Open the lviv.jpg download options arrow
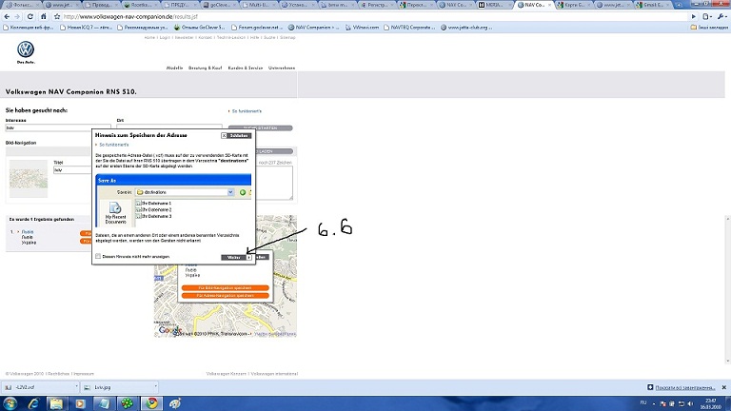Image resolution: width=731 pixels, height=411 pixels. click(156, 387)
